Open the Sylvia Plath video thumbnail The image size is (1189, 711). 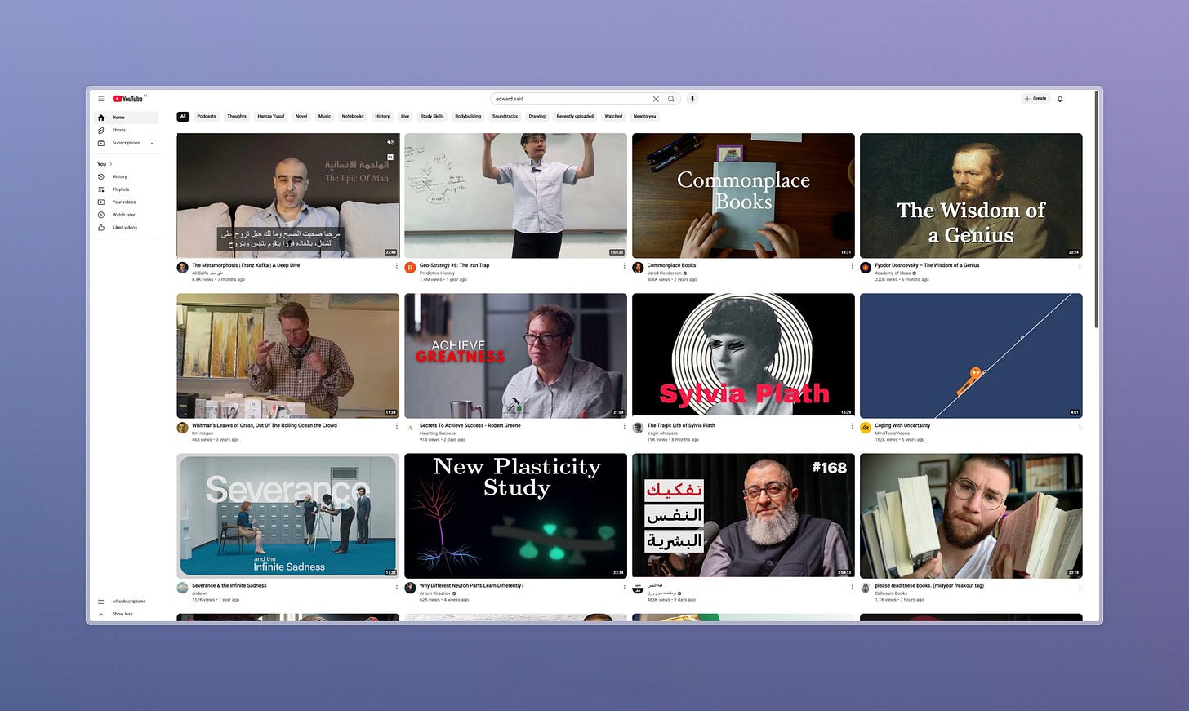tap(743, 356)
